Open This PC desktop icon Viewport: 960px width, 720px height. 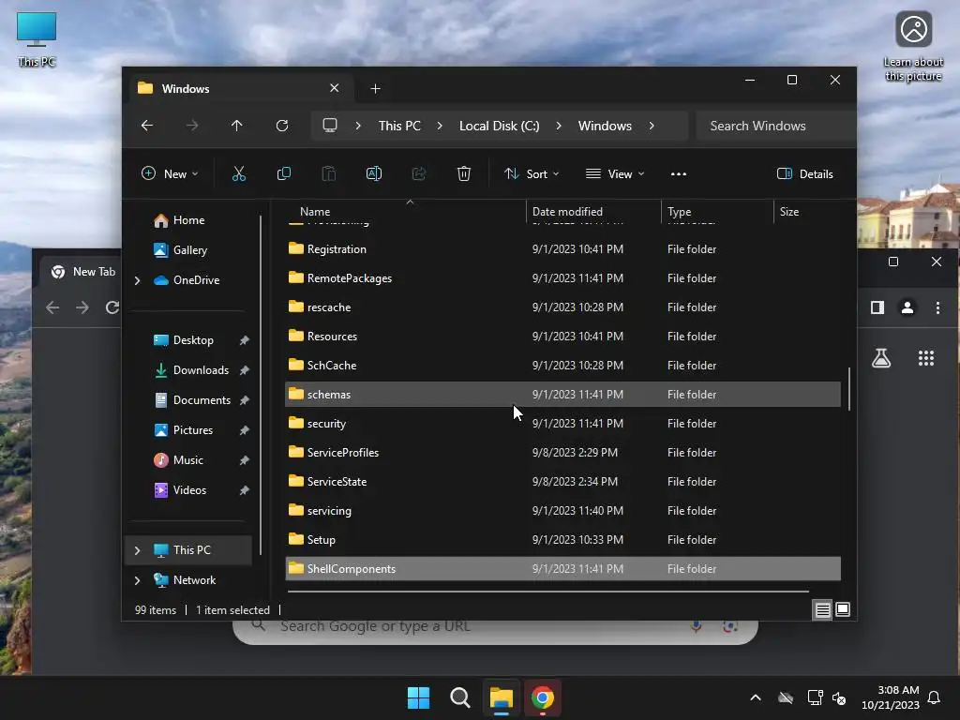click(37, 39)
